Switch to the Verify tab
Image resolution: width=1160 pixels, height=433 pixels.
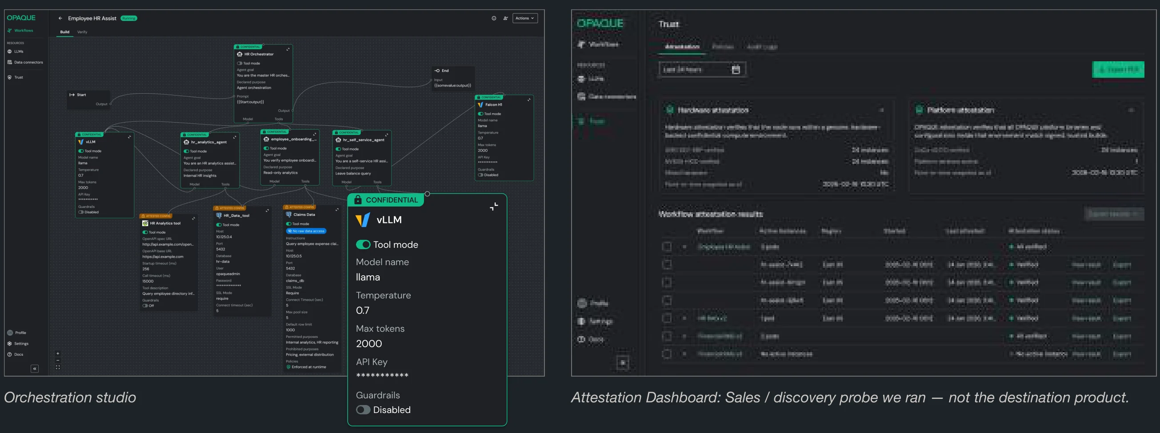pyautogui.click(x=82, y=32)
